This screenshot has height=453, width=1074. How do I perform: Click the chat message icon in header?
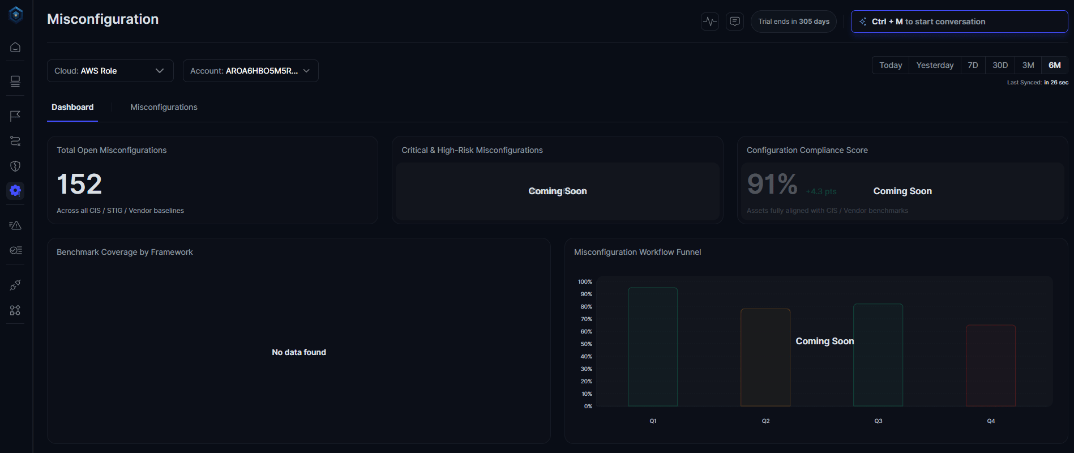[734, 22]
